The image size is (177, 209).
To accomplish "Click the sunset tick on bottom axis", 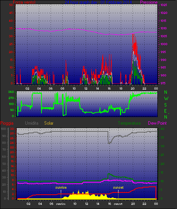I will pyautogui.click(x=118, y=204).
